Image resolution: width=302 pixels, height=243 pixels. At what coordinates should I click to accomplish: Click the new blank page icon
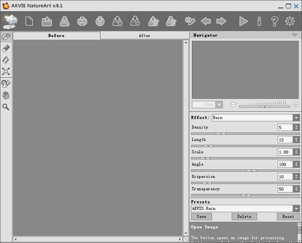(29, 21)
